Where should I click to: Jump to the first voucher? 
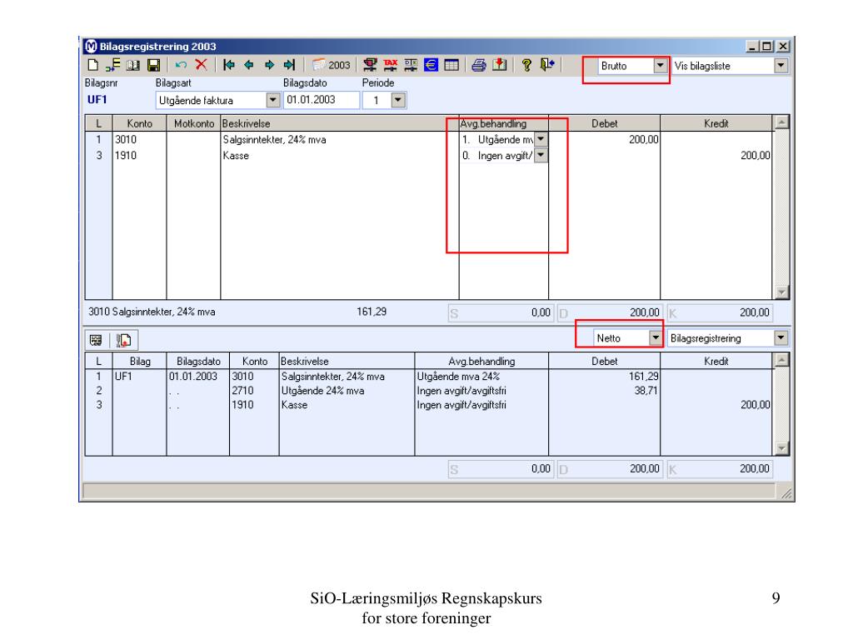coord(229,65)
